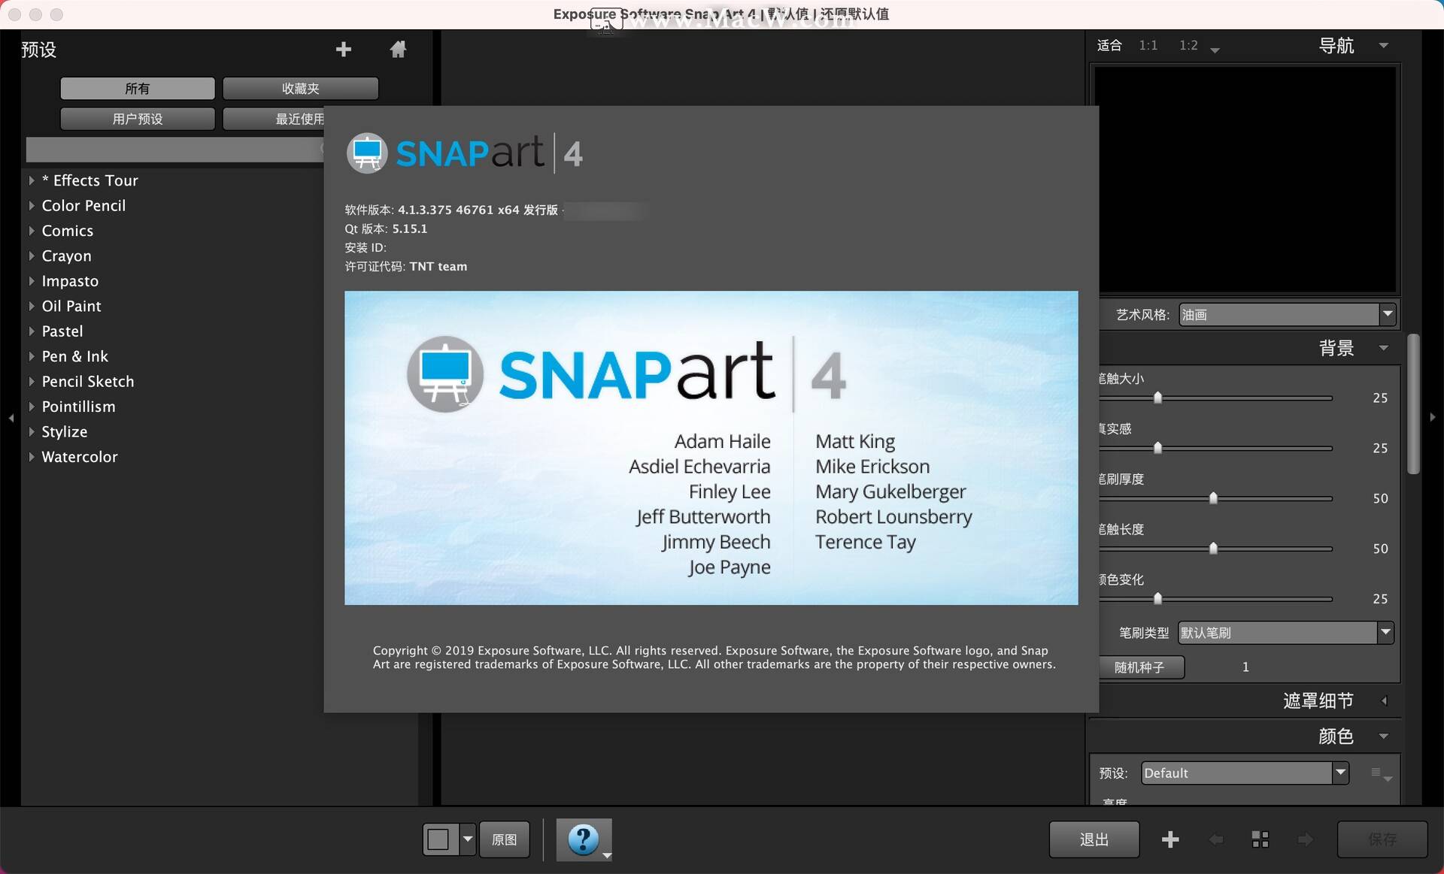The width and height of the screenshot is (1444, 874).
Task: Show all presets with 所有 tab
Action: tap(138, 89)
